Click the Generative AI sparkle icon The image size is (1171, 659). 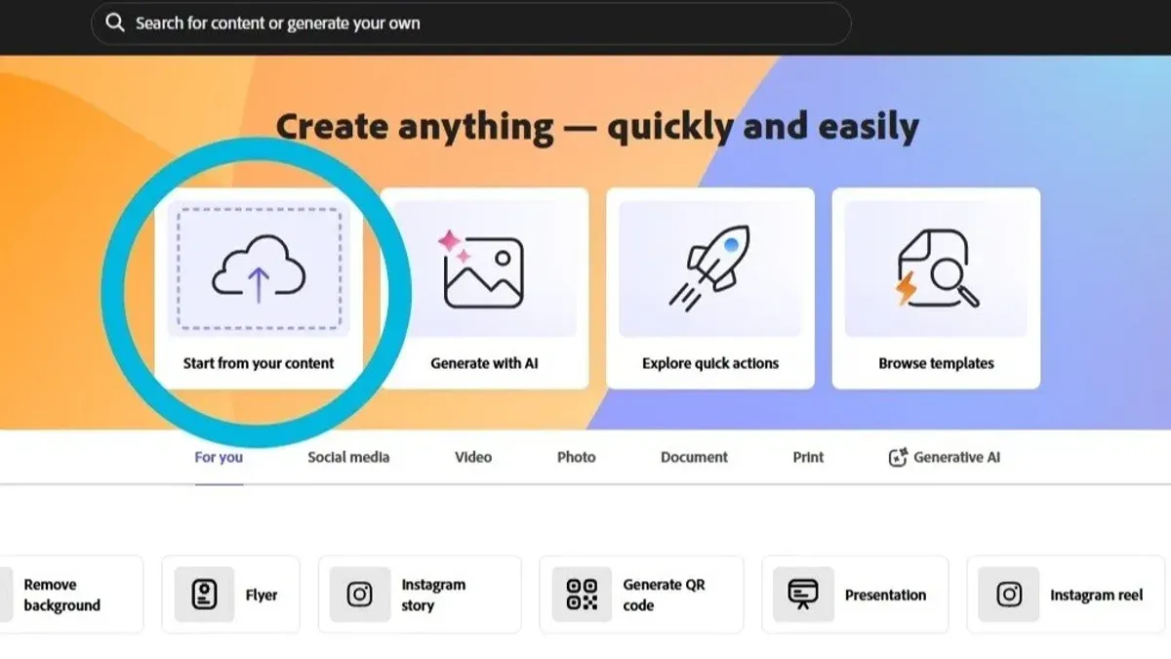[x=898, y=457]
